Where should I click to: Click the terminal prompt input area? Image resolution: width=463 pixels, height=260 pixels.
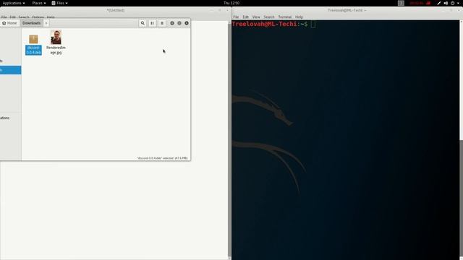point(313,24)
